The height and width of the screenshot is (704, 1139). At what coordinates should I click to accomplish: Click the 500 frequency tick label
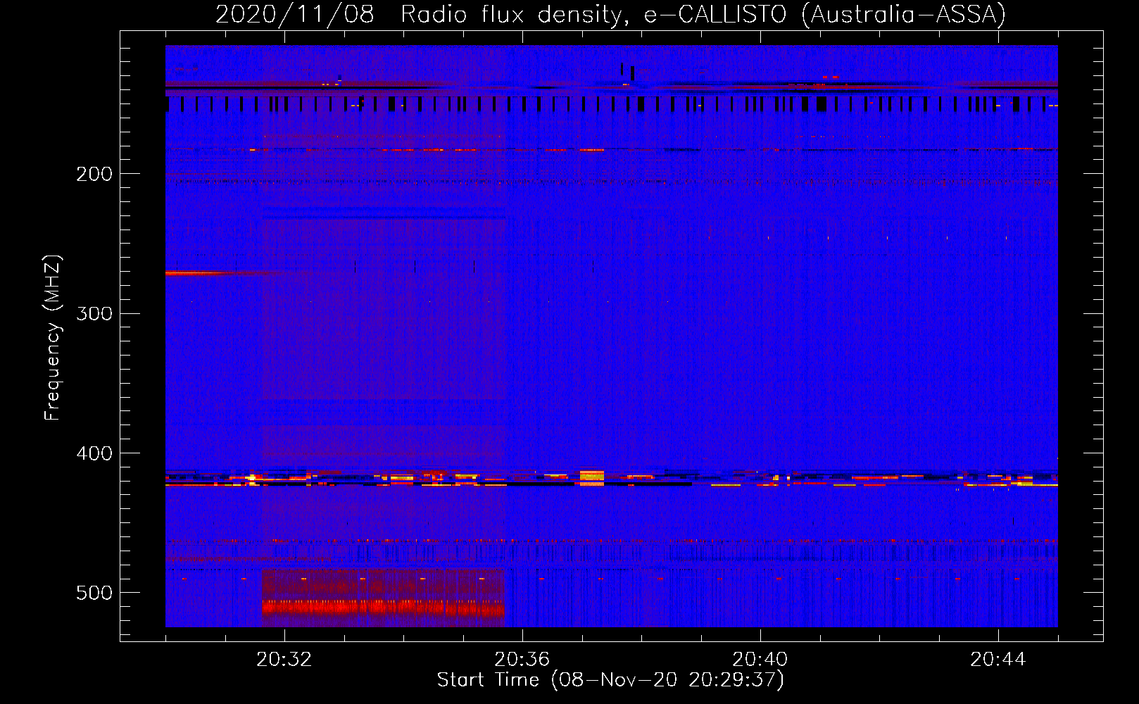click(94, 593)
